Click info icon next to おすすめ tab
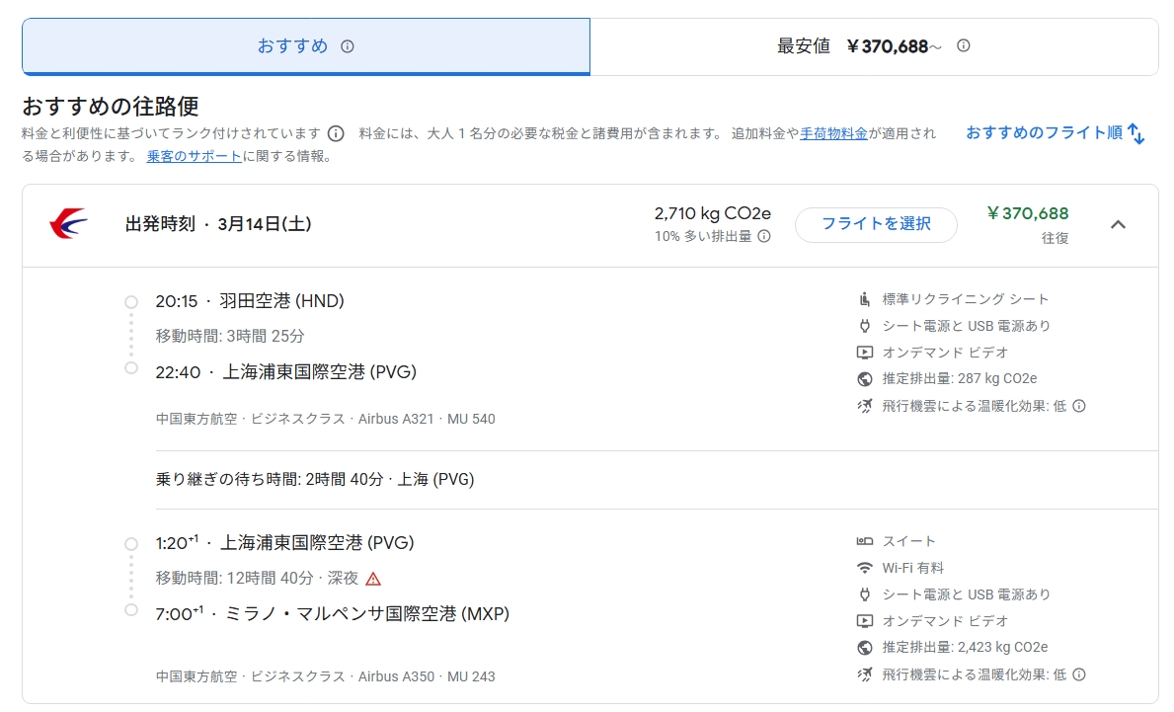 coord(347,46)
